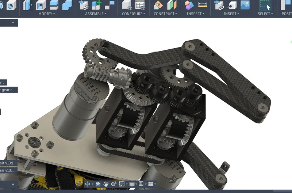Open the ASSEMBLE dropdown menu
Screen dimensions: 292x193
(x=96, y=14)
